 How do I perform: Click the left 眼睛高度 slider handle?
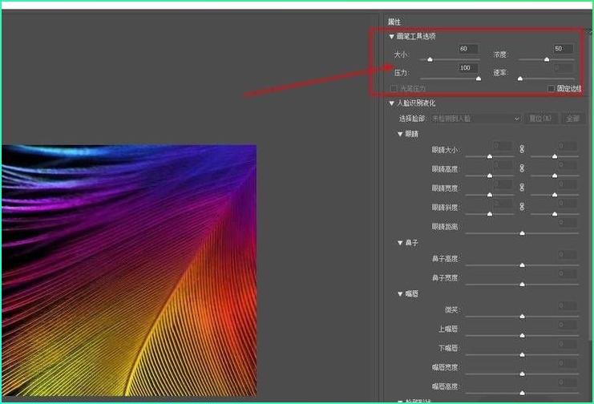tap(490, 176)
